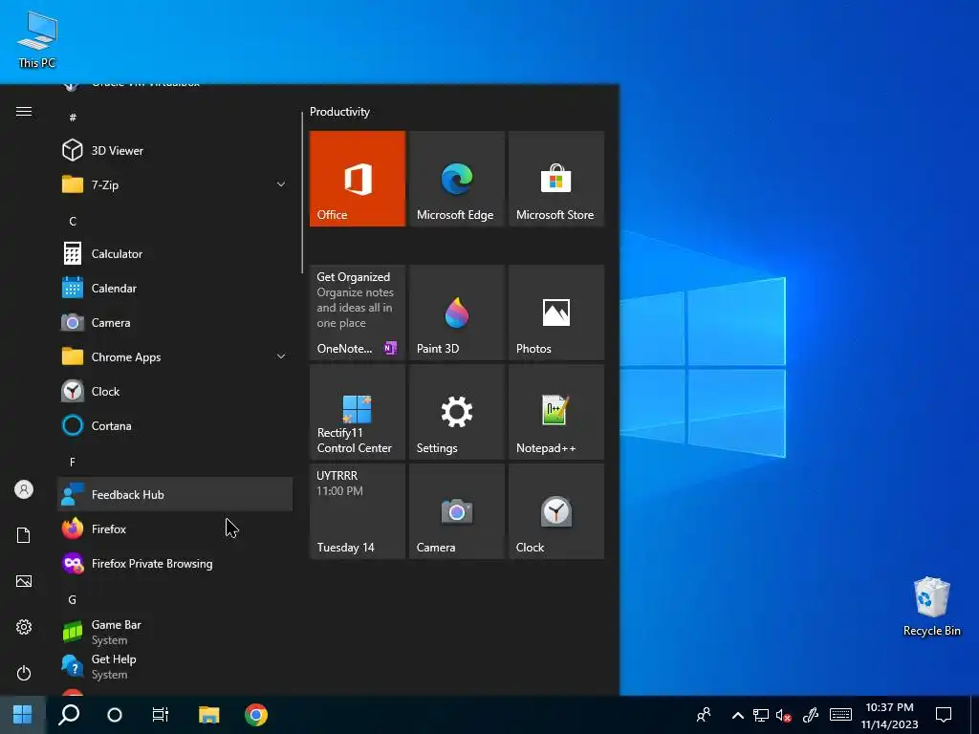Open Settings gear in Start sidebar
979x734 pixels.
24,627
